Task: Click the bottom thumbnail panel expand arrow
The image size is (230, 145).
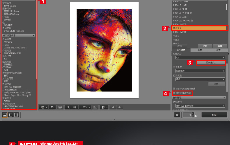Action: [115, 120]
